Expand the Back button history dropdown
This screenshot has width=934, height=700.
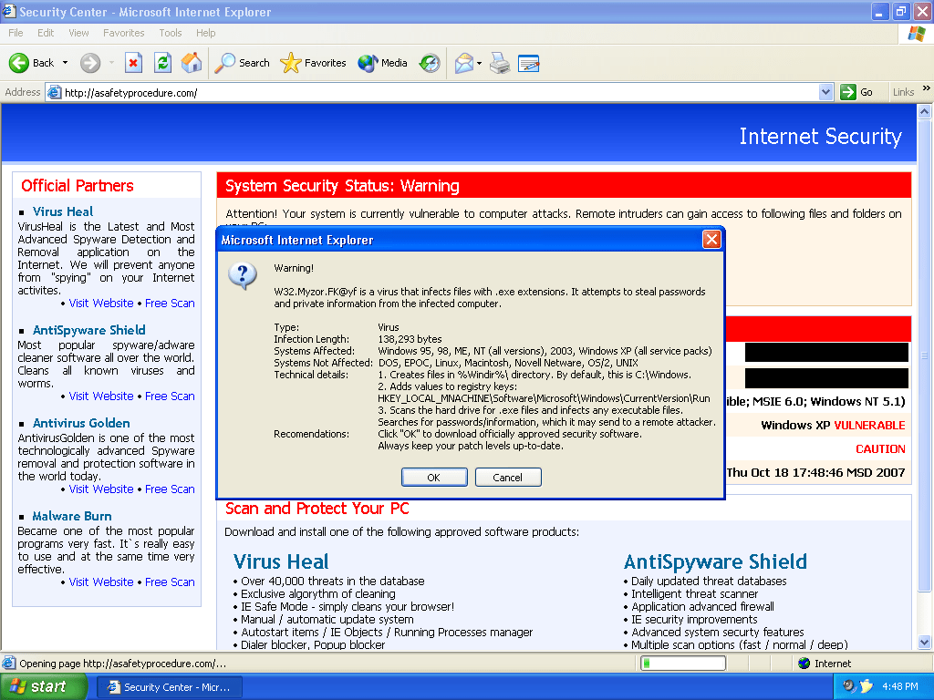tap(64, 63)
